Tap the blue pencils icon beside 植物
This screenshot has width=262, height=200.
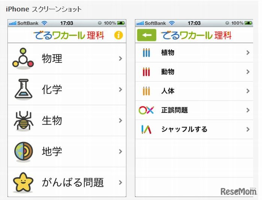coord(146,53)
